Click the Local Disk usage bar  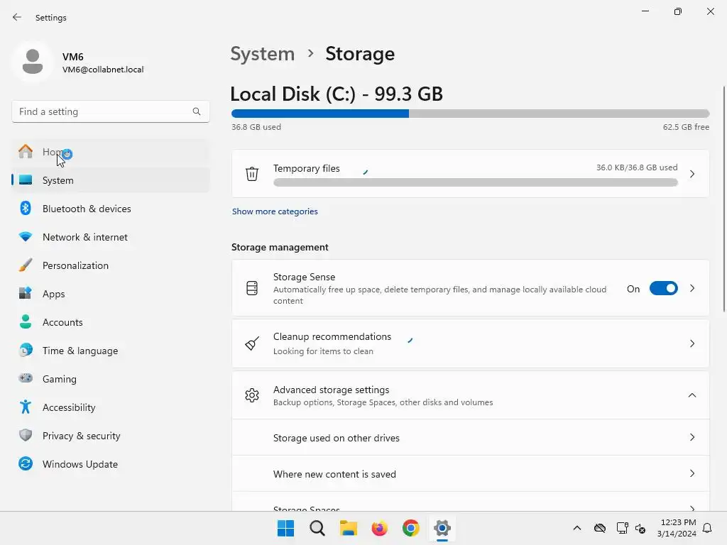tap(470, 114)
